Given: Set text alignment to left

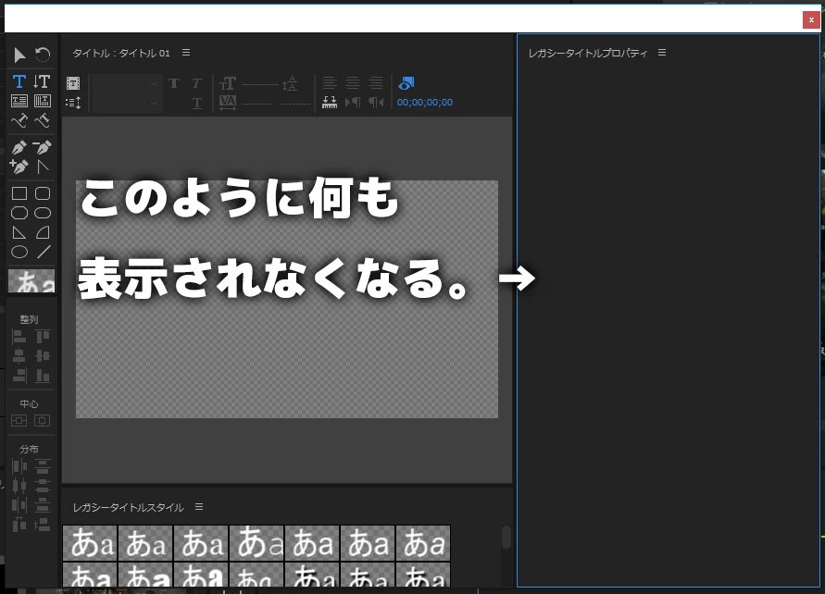Looking at the screenshot, I should click(x=330, y=83).
